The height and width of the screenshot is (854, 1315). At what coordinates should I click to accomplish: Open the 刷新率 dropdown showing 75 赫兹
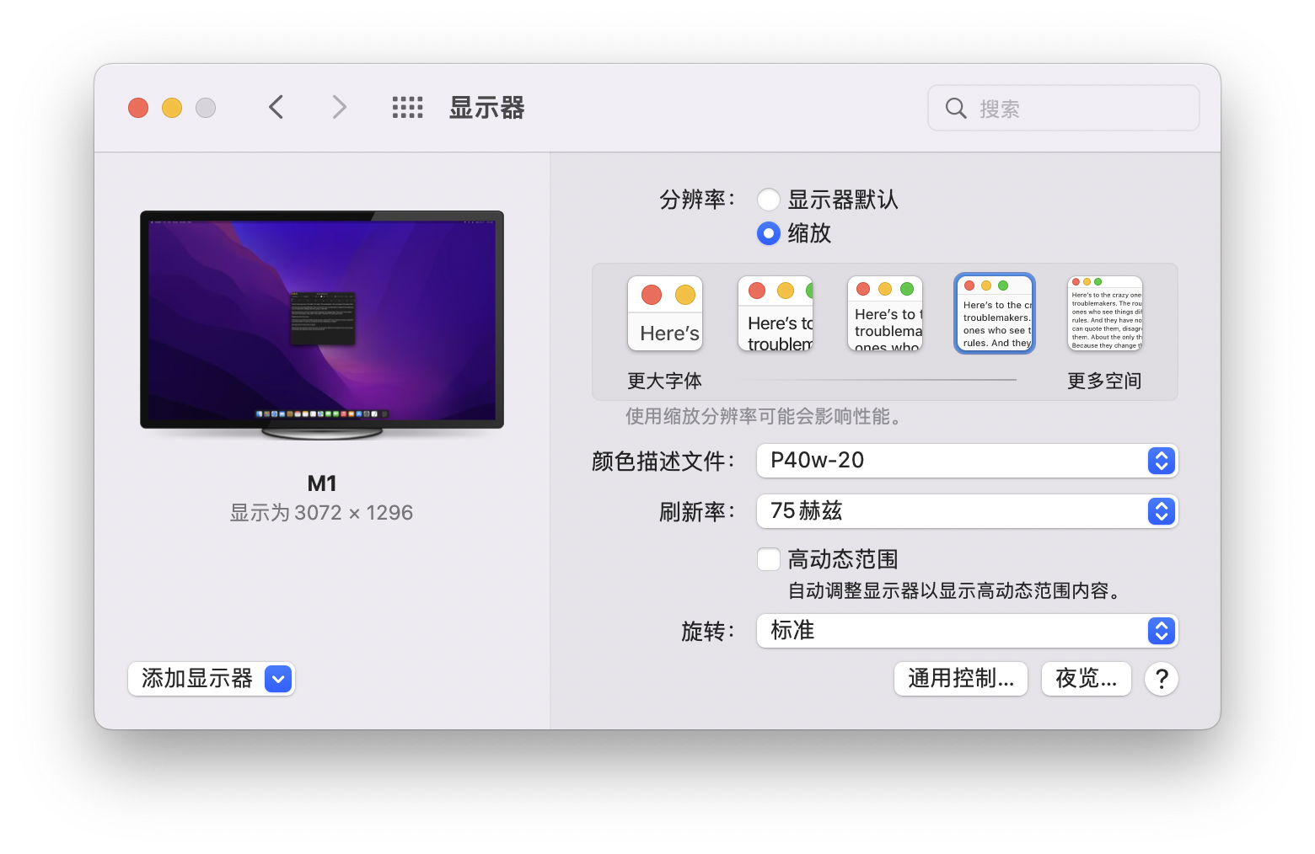tap(966, 511)
